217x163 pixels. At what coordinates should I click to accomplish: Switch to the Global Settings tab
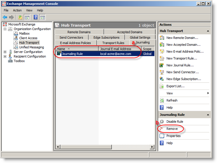click(x=140, y=37)
